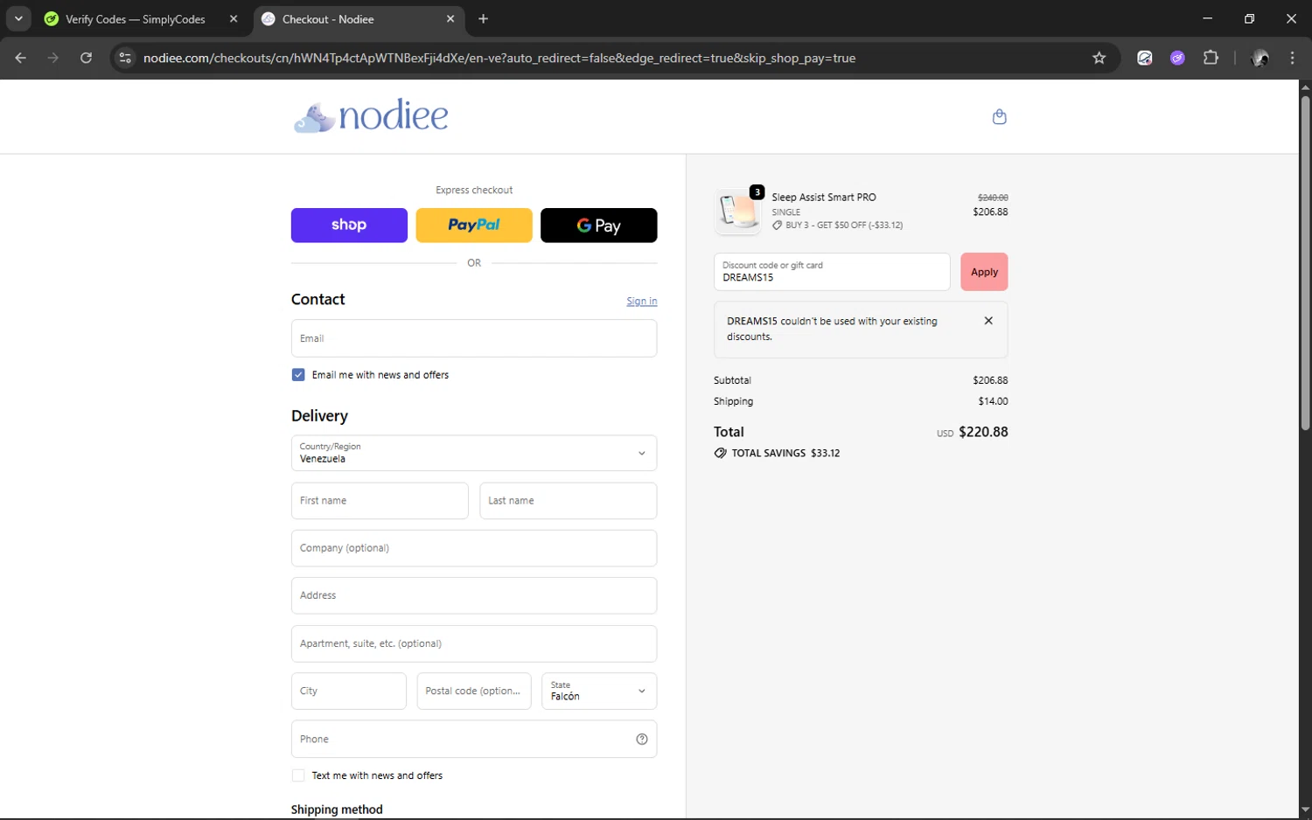The image size is (1312, 820).
Task: Click the page vertical scrollbar
Action: 1305,262
